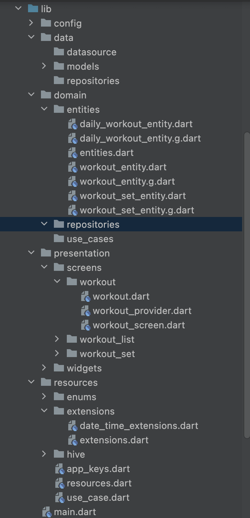Collapse the entities folder
The image size is (250, 518).
click(44, 110)
